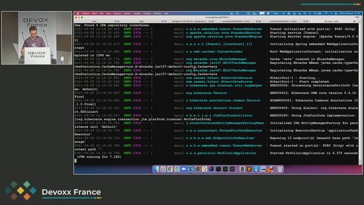Open the Toolbelt menu
Viewport: 364px width, 205px height.
pos(147,14)
